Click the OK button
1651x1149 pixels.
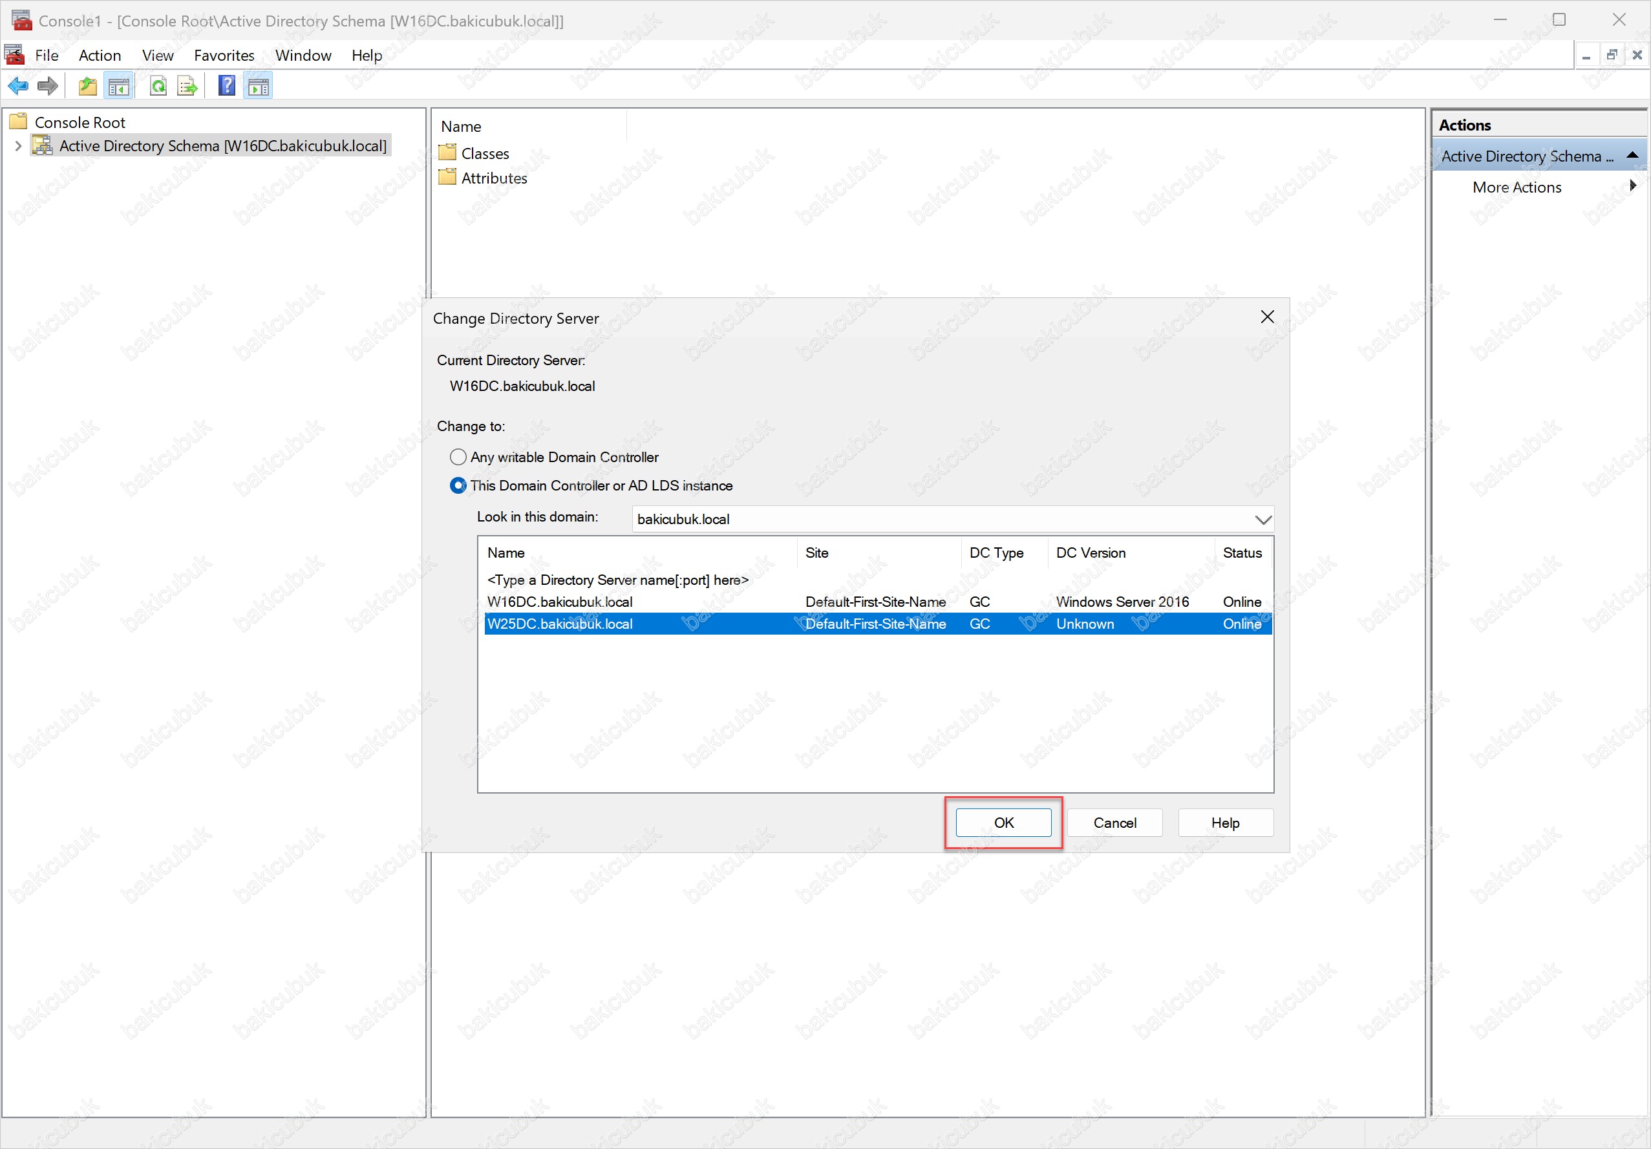tap(1003, 823)
